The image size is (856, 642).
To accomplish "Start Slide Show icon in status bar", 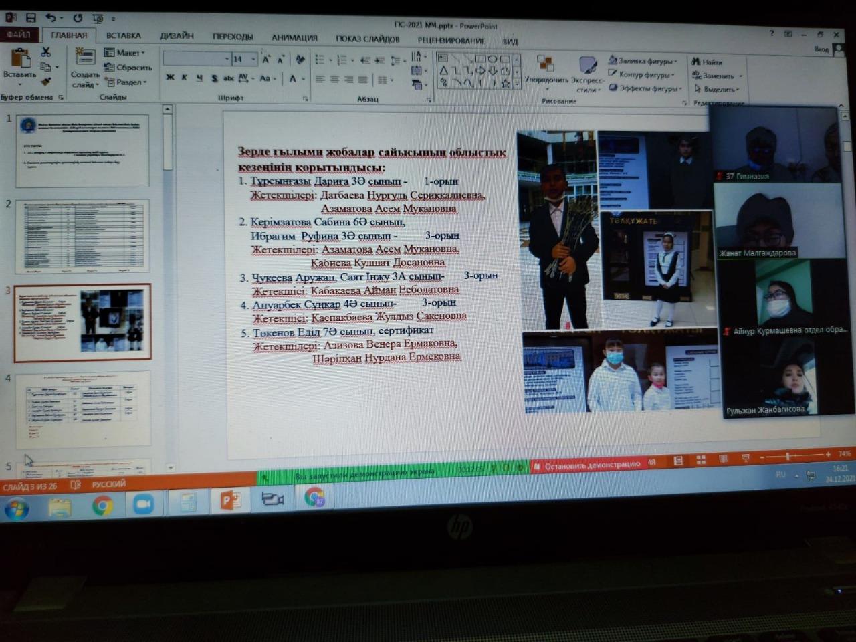I will click(745, 459).
